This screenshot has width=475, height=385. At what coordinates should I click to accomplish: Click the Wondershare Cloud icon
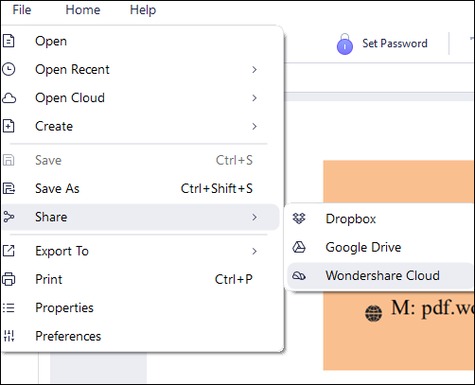[299, 275]
